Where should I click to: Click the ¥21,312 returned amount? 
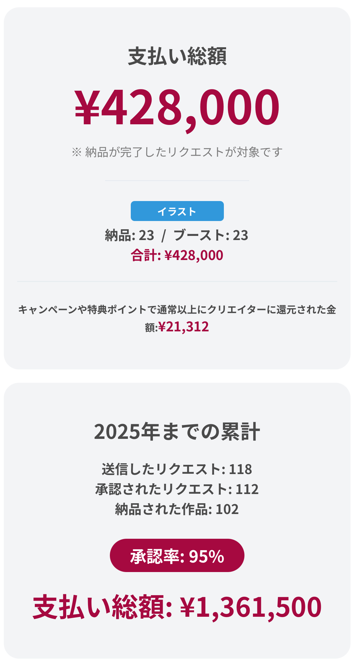pyautogui.click(x=184, y=327)
